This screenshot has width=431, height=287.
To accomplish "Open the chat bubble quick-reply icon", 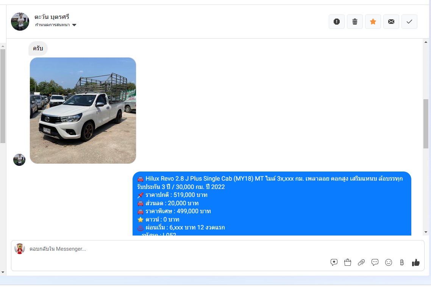I will click(x=375, y=262).
